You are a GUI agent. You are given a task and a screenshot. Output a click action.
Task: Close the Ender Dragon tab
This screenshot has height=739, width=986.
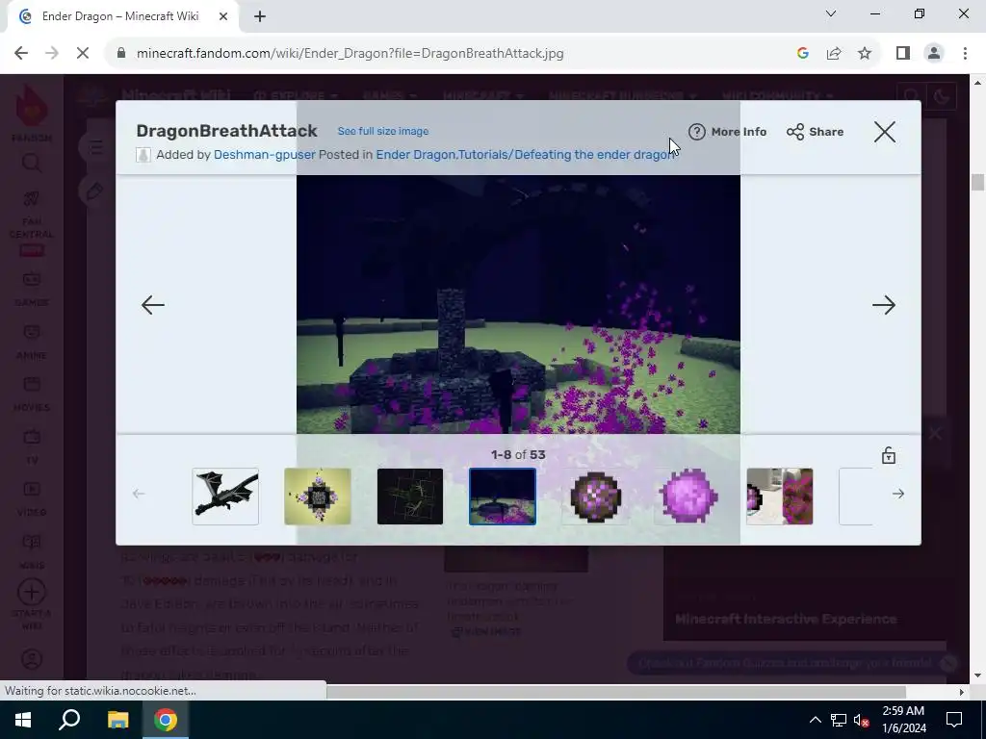pos(223,17)
